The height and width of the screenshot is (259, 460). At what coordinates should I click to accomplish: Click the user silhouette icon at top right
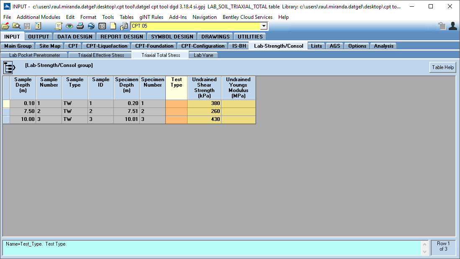pyautogui.click(x=452, y=26)
